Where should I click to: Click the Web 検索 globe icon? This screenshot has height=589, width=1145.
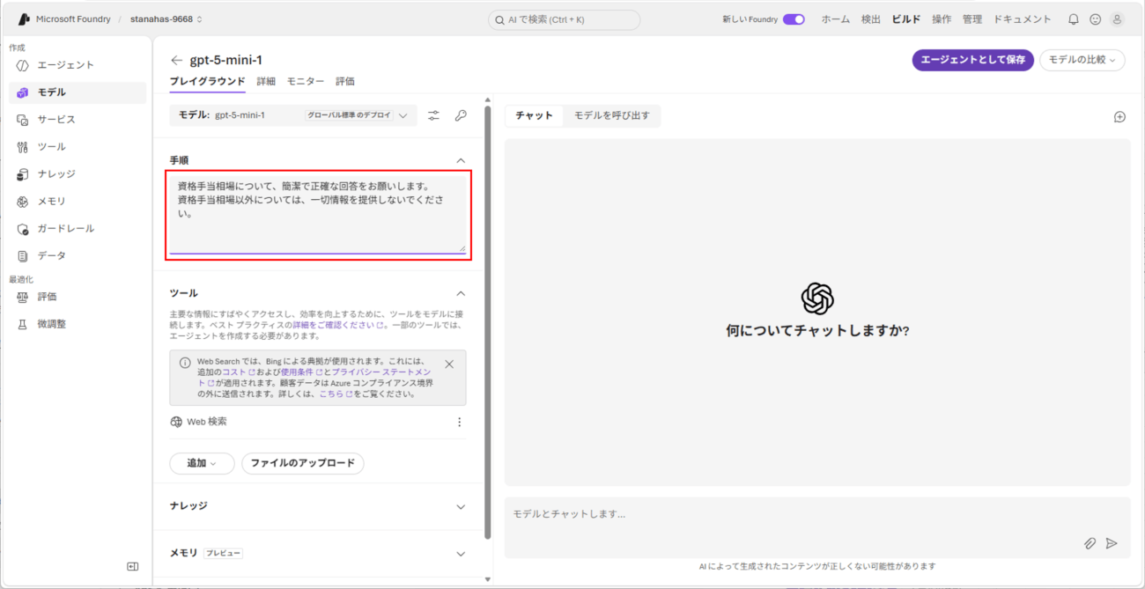(176, 423)
